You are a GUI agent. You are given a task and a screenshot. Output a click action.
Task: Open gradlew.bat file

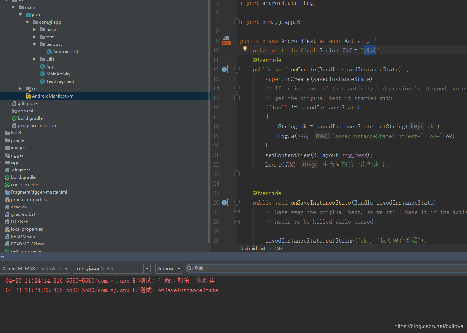(x=23, y=214)
